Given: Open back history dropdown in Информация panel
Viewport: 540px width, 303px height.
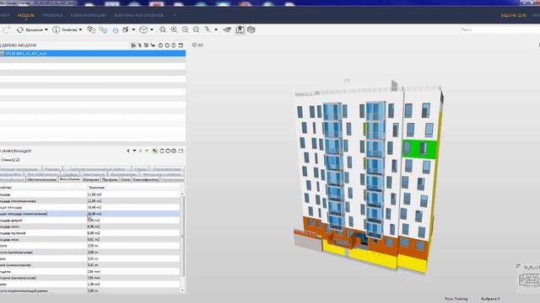Looking at the screenshot, I should tap(134, 151).
